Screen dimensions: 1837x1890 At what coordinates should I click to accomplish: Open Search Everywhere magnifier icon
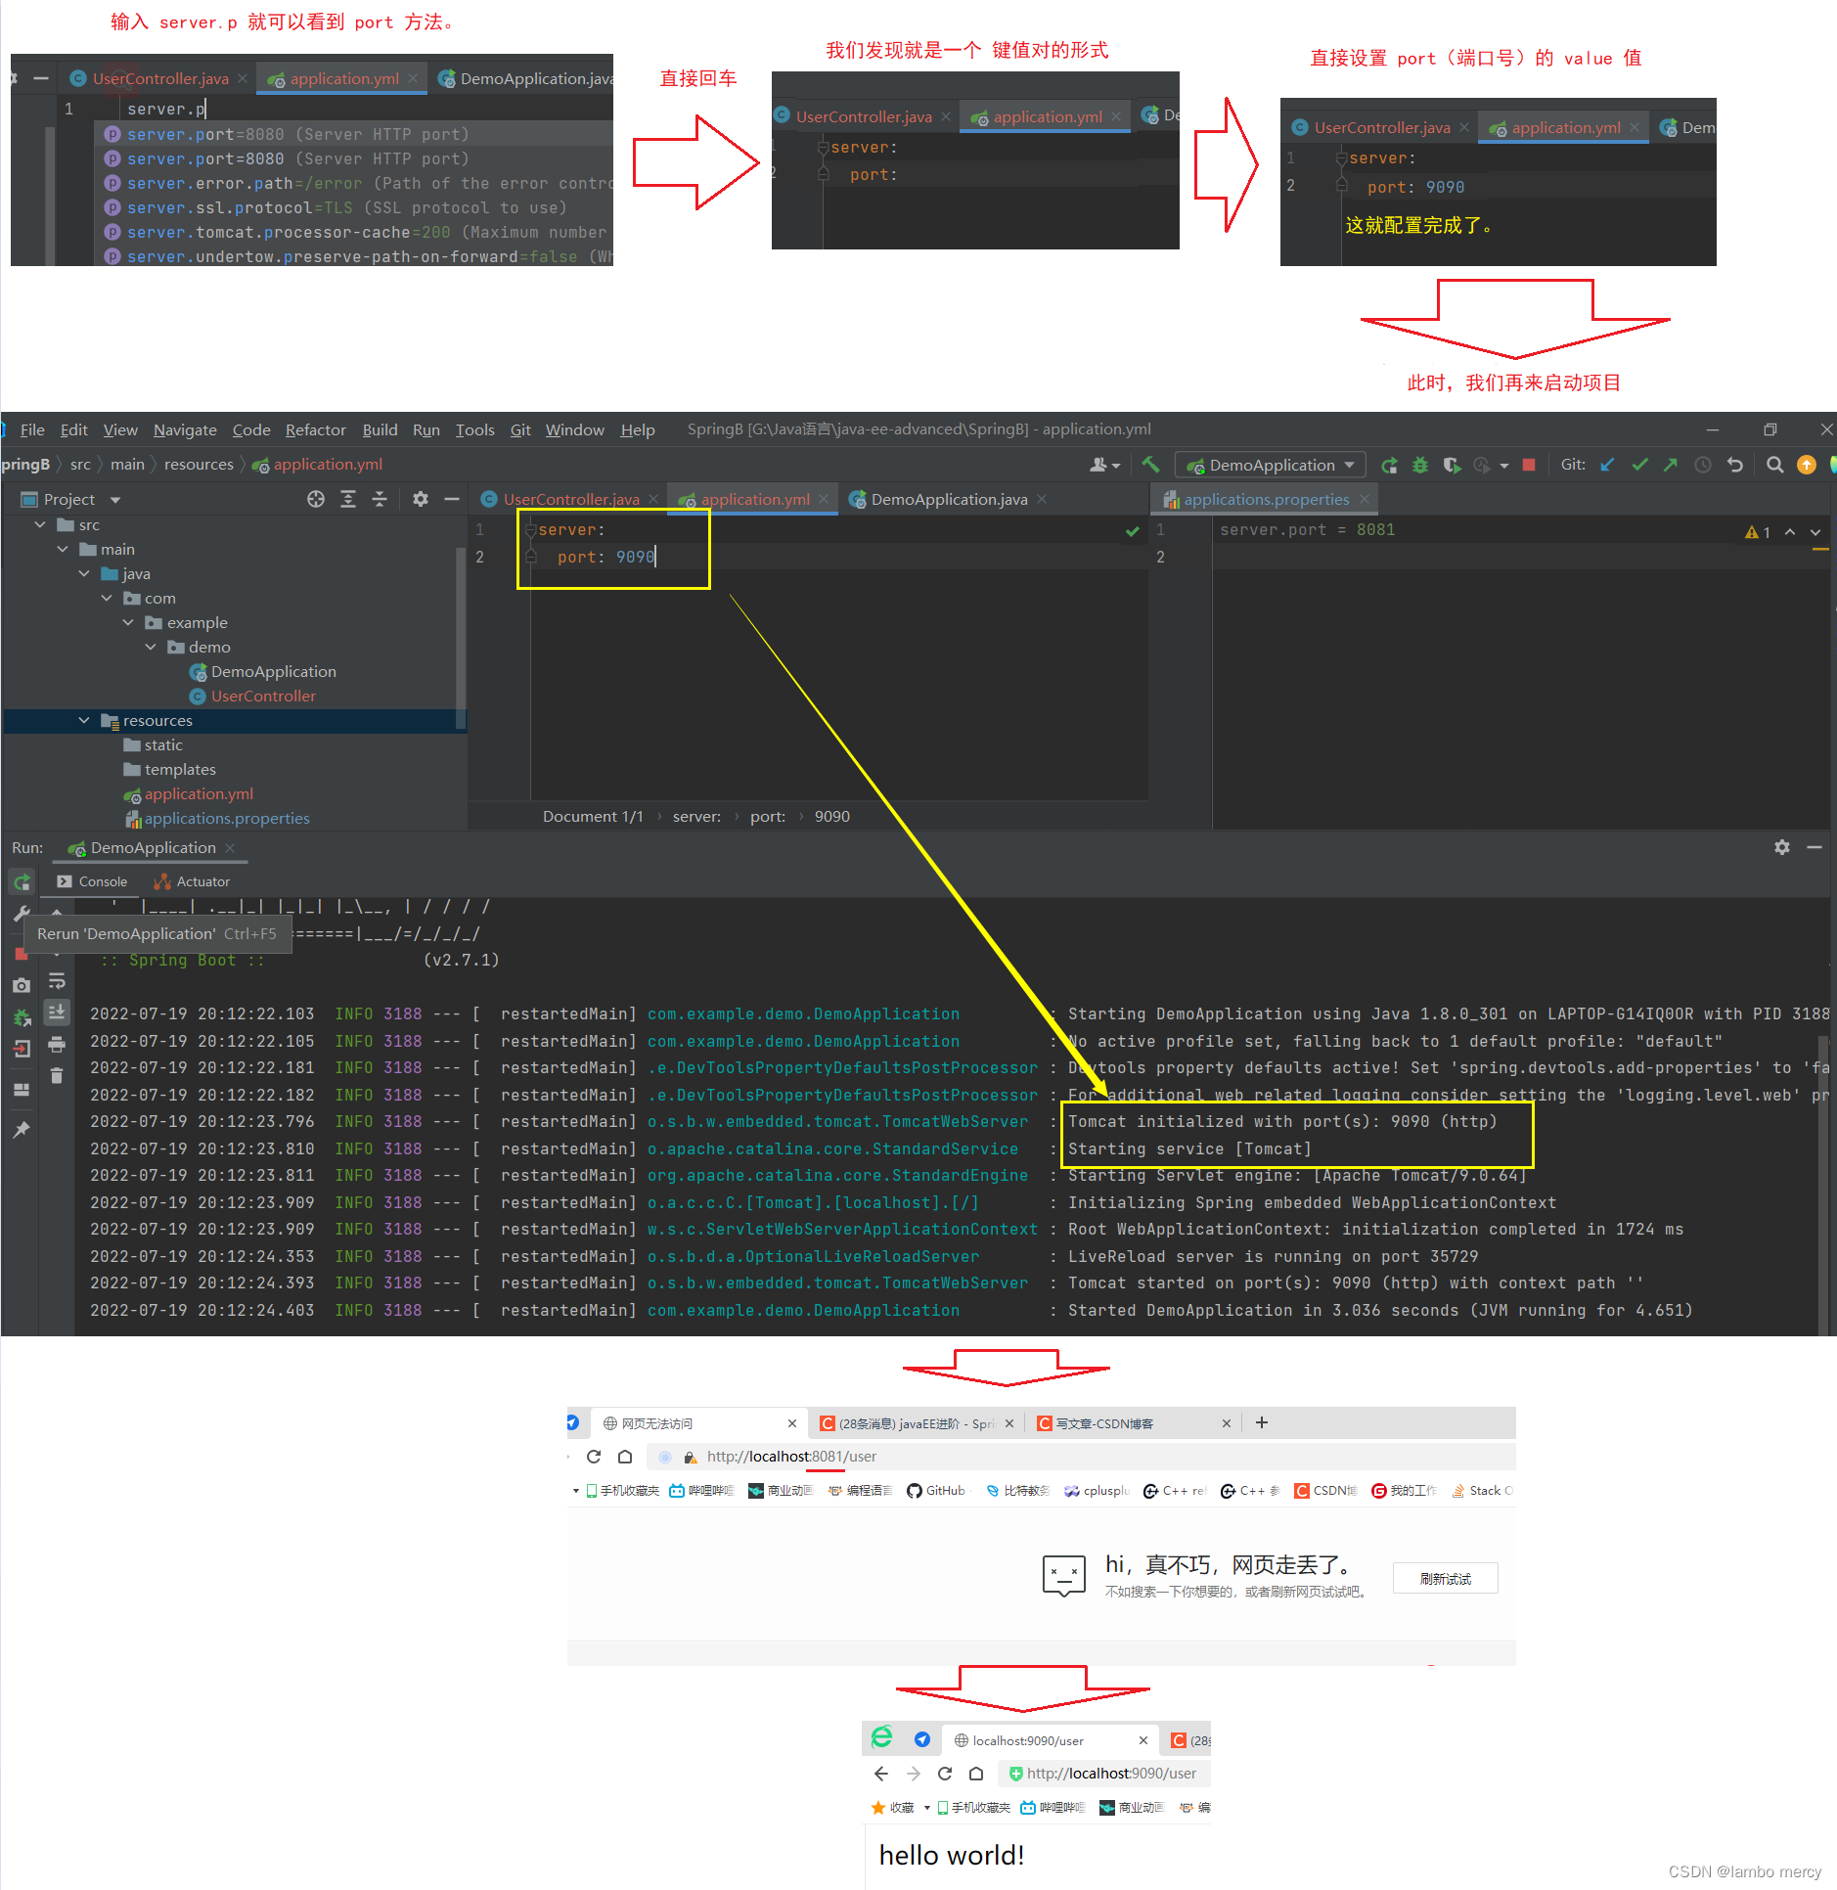1774,466
